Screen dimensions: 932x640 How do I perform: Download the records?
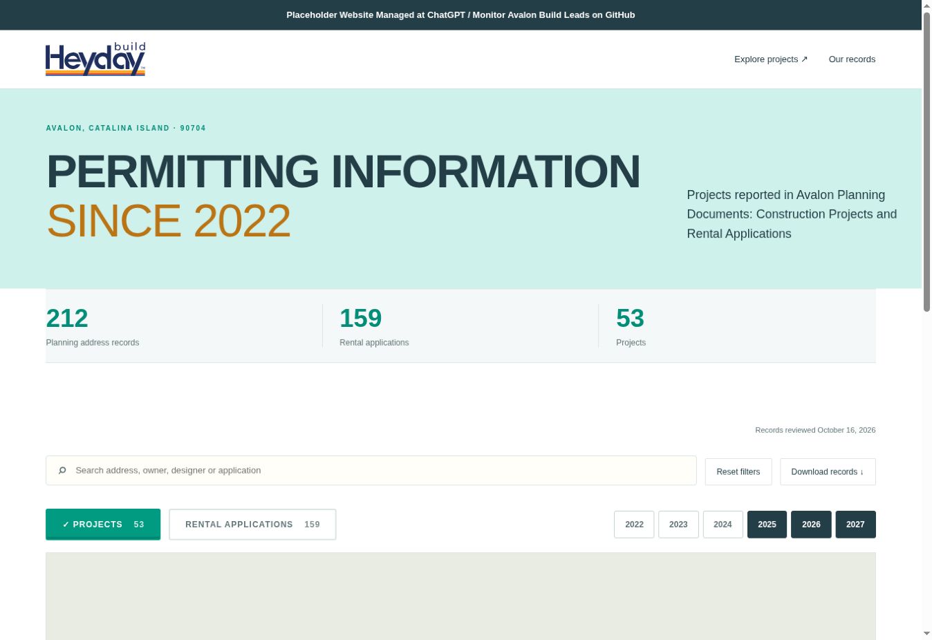point(828,472)
